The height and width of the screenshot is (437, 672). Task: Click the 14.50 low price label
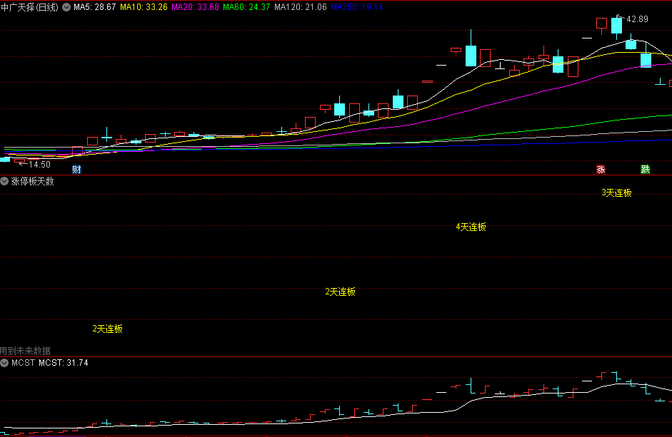(x=39, y=165)
